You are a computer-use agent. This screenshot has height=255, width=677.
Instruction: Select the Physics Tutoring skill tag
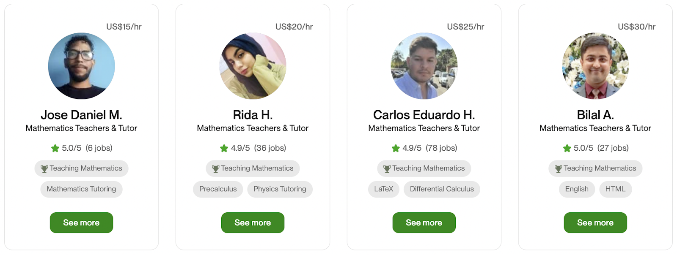[280, 189]
